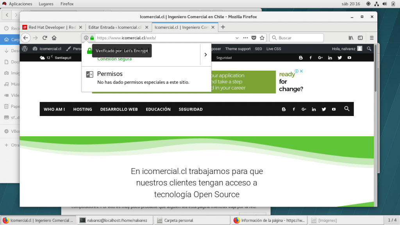Click the Firefox forward arrow button
400x225 pixels.
35,38
